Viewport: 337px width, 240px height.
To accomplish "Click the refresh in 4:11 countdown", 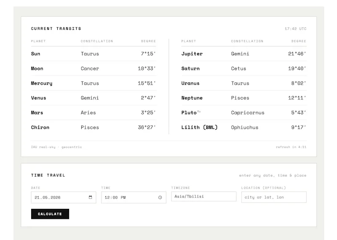I will coord(291,147).
